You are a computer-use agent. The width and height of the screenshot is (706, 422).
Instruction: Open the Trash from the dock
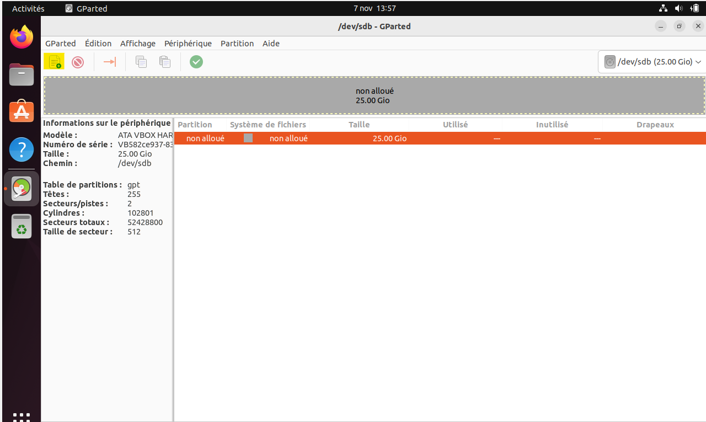22,226
